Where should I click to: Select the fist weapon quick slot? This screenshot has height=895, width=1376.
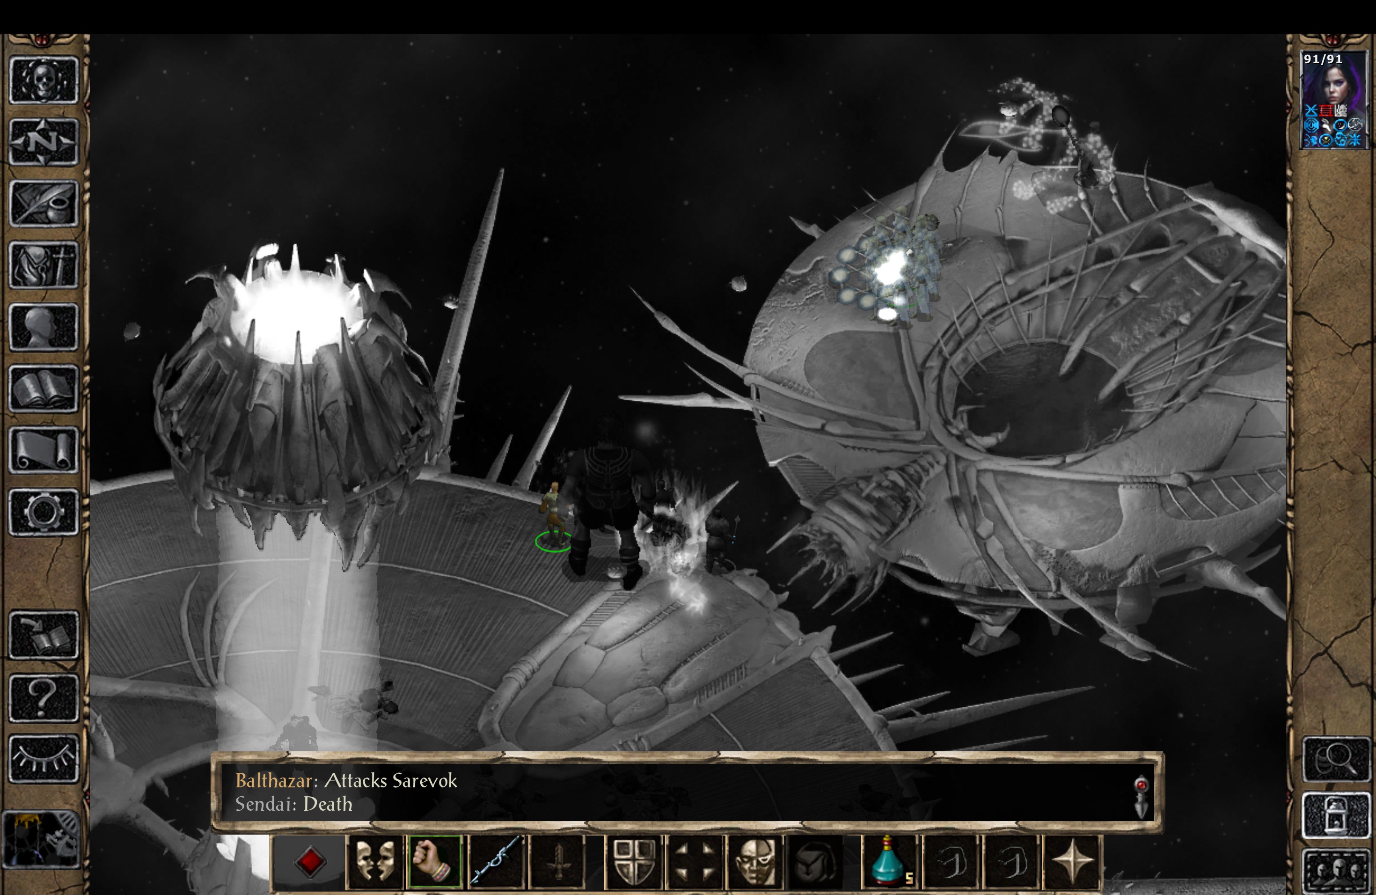coord(434,862)
